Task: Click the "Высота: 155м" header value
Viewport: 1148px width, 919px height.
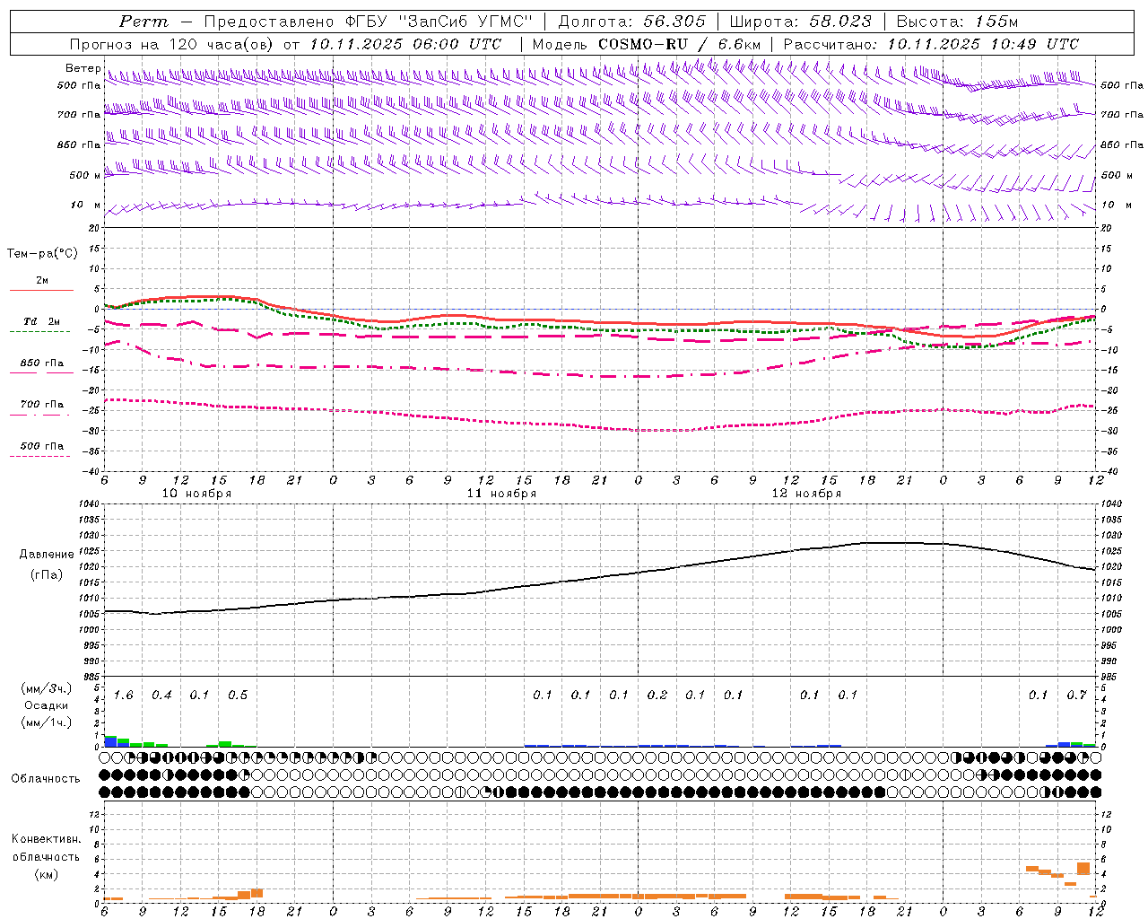Action: tap(957, 22)
